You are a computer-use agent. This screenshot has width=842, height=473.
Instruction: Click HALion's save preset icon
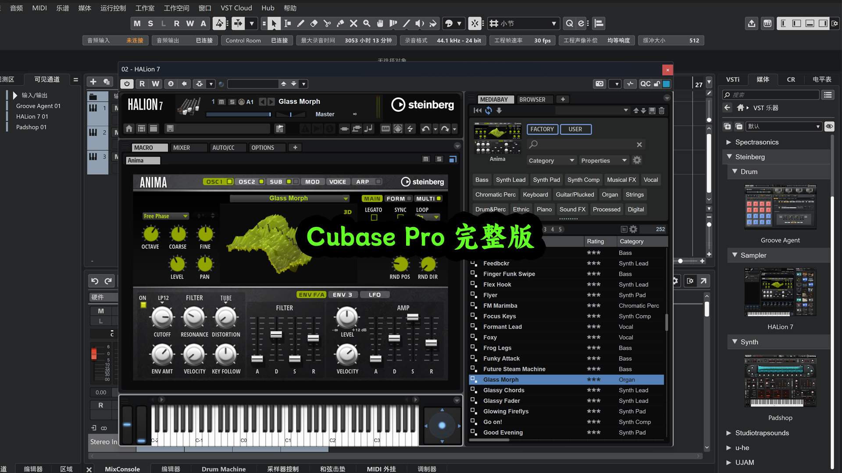[170, 128]
